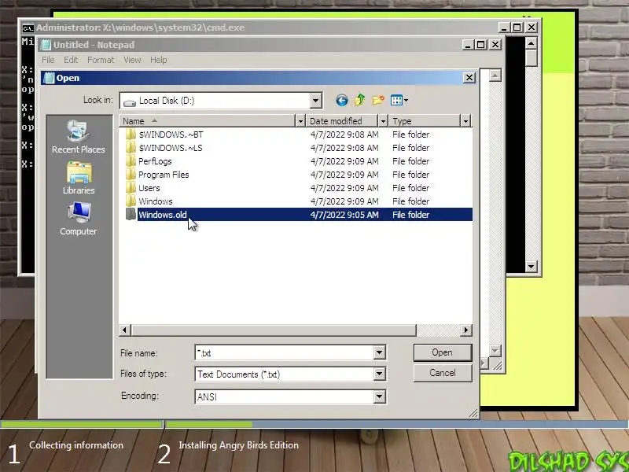Screen dimensions: 629x472
Task: Open the Name column filter arrow
Action: (x=300, y=121)
